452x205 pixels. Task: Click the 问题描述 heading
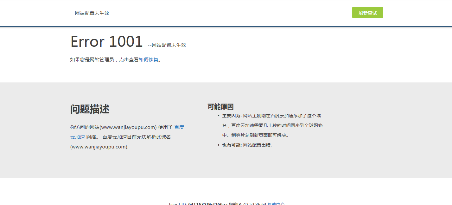pyautogui.click(x=90, y=109)
